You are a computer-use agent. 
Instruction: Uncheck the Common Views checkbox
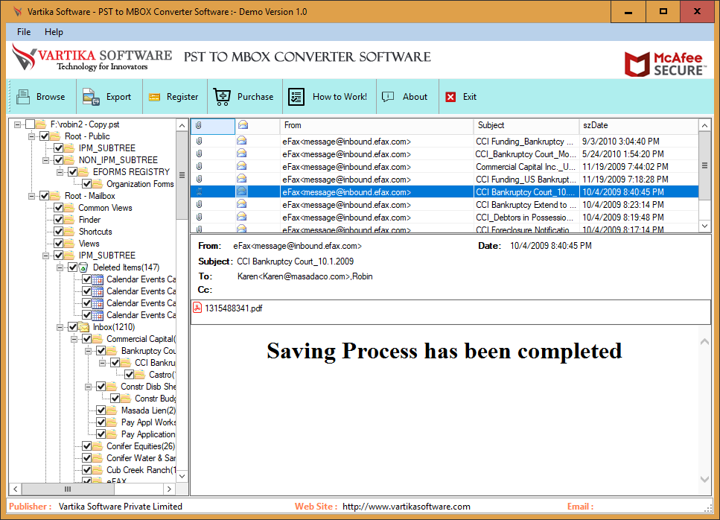[x=59, y=208]
